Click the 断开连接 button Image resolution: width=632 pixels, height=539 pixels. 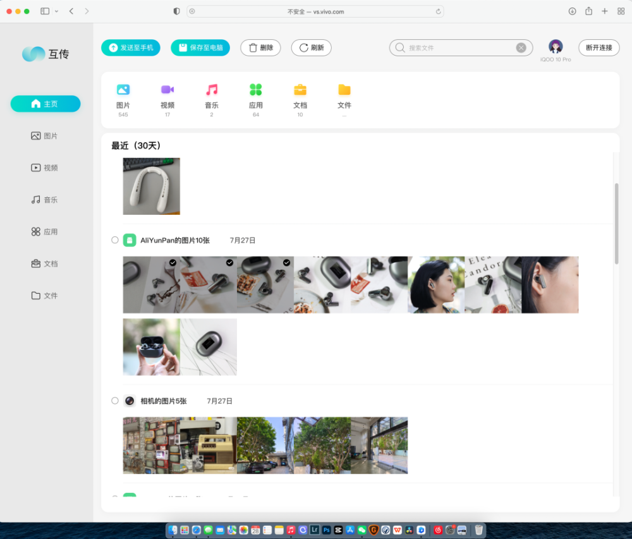pyautogui.click(x=599, y=48)
